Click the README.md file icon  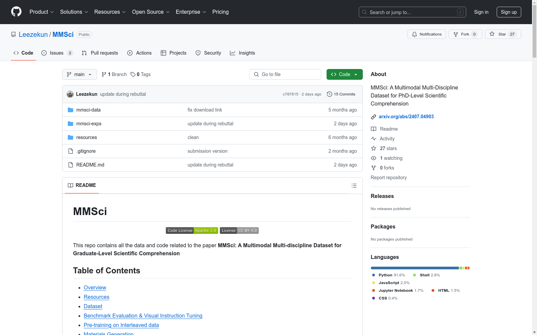click(70, 165)
